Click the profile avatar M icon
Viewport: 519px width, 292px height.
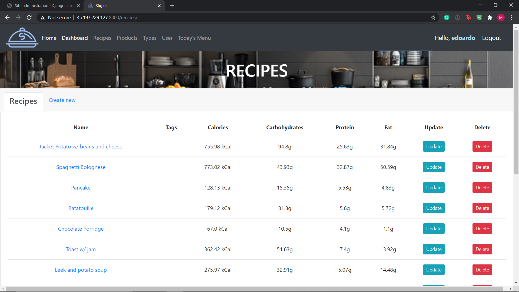501,18
